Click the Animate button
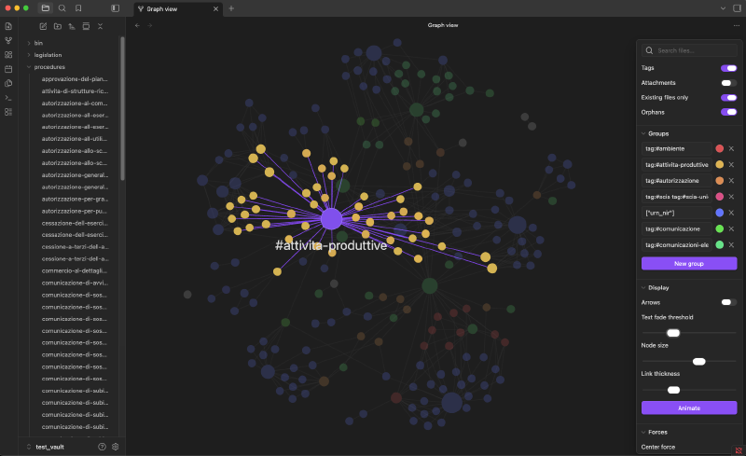This screenshot has width=746, height=456. [x=689, y=408]
